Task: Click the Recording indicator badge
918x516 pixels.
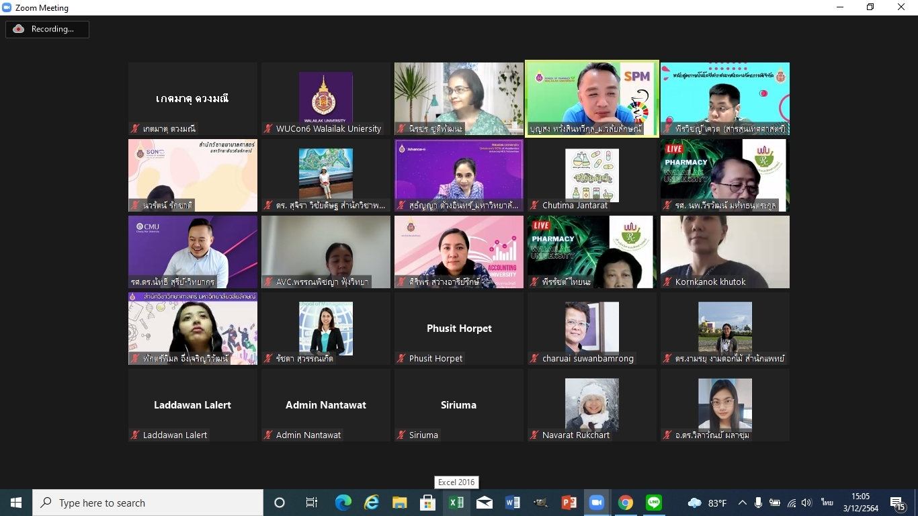Action: pos(47,29)
